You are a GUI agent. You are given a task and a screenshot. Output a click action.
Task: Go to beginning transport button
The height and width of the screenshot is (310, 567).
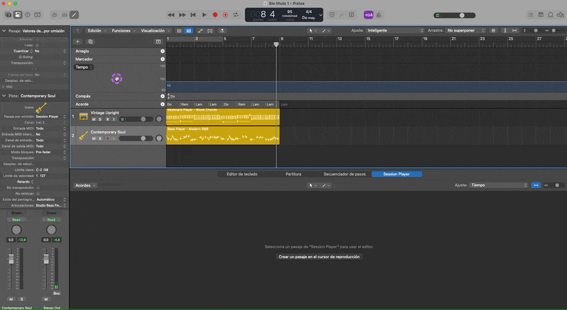193,15
